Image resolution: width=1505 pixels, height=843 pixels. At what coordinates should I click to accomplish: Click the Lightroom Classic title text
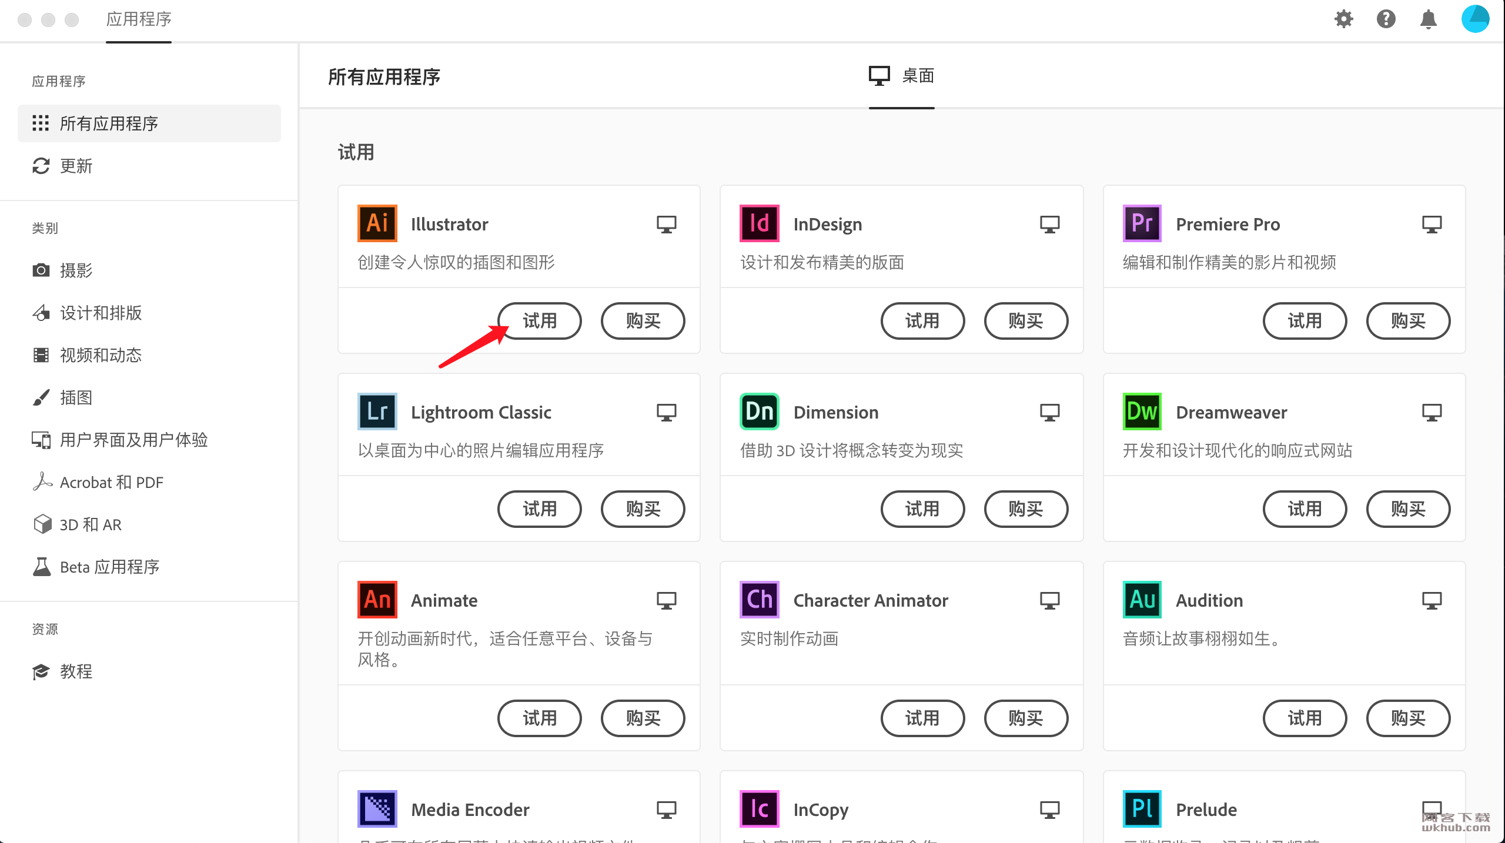[x=481, y=413]
